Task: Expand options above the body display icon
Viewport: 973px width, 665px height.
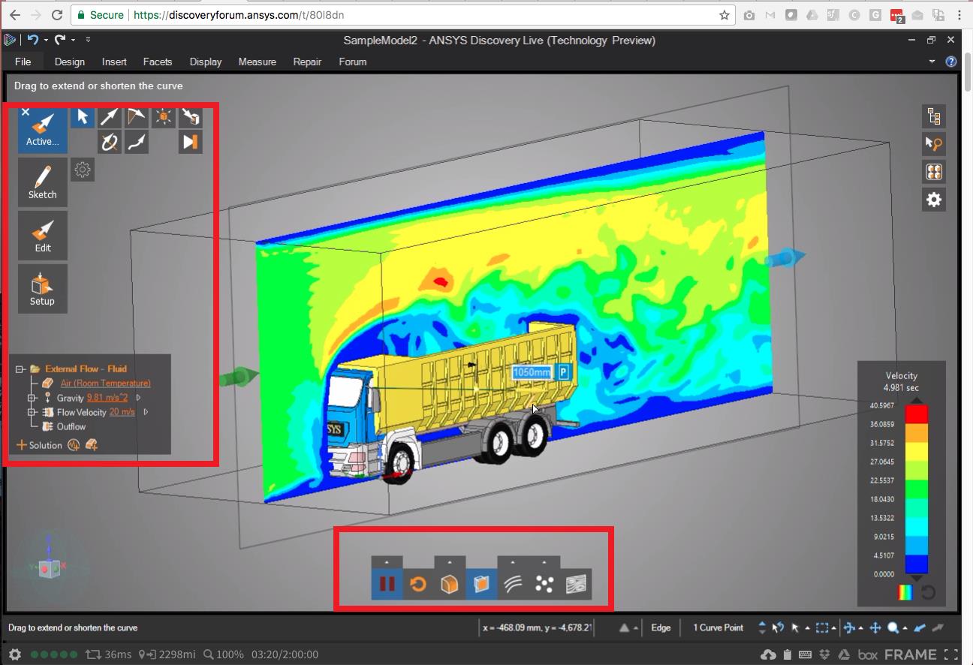Action: [x=450, y=562]
